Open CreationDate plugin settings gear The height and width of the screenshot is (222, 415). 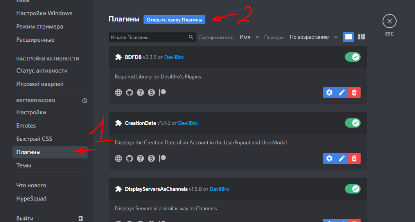(329, 158)
